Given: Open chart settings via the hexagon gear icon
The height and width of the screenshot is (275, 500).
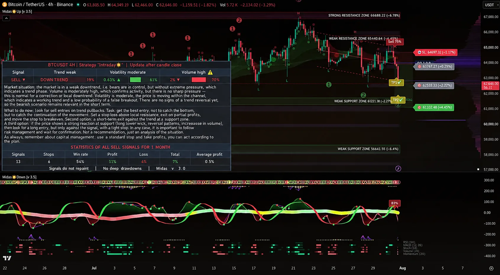Looking at the screenshot, I should click(x=491, y=268).
